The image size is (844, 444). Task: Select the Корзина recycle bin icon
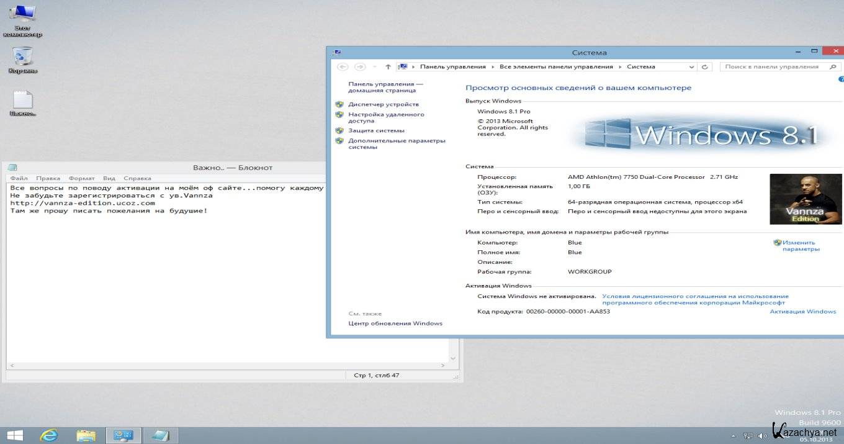click(23, 57)
